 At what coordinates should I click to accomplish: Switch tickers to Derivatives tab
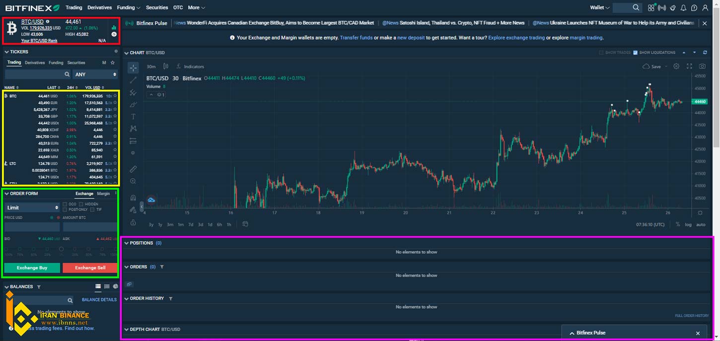pos(35,63)
